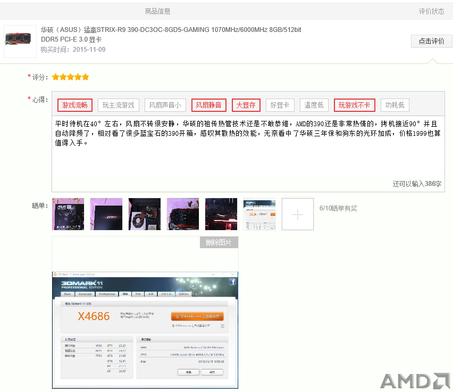
Task: Select the 功耗低 tag
Action: pos(395,105)
